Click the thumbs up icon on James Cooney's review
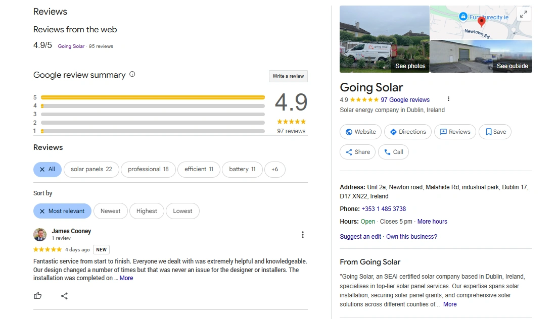This screenshot has width=558, height=319. pos(38,296)
